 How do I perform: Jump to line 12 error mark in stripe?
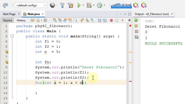click(x=130, y=81)
